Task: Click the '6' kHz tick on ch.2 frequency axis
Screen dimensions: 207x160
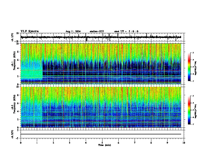Action: click(x=18, y=103)
